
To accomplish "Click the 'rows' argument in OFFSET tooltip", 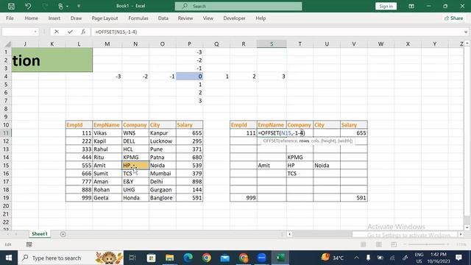I will point(304,141).
